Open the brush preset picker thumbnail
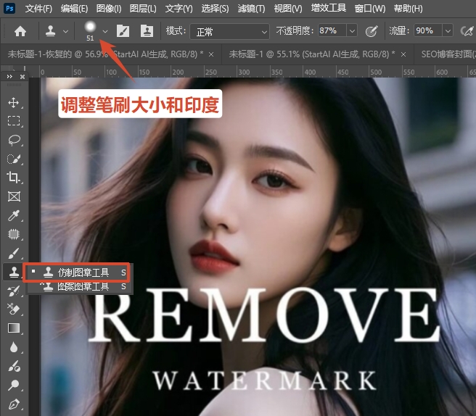Screen dimensions: 476x416 click(90, 30)
